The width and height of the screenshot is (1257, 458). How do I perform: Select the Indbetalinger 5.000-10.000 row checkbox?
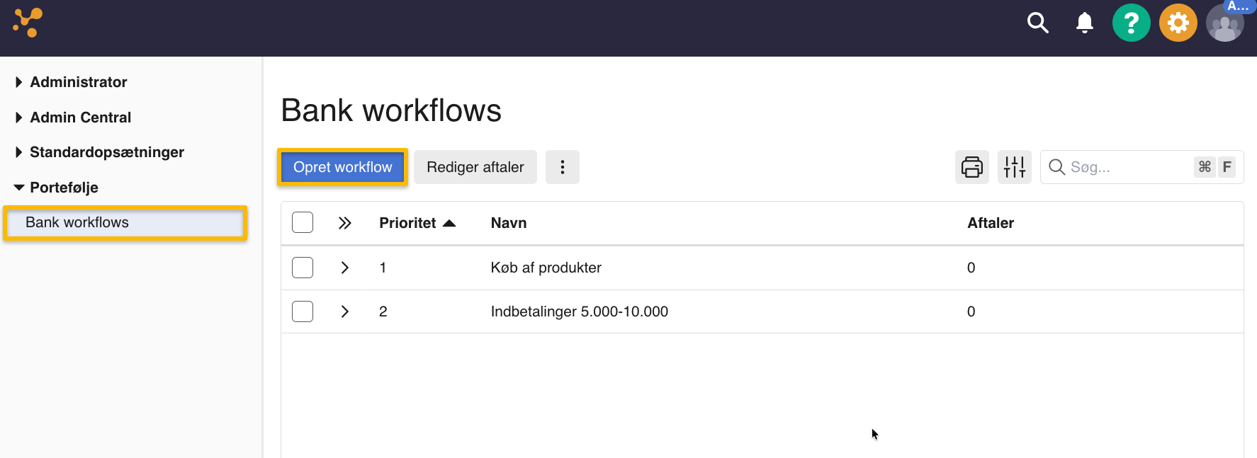[303, 311]
